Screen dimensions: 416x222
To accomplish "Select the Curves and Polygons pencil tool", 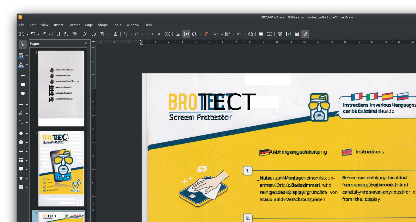I will [x=21, y=113].
